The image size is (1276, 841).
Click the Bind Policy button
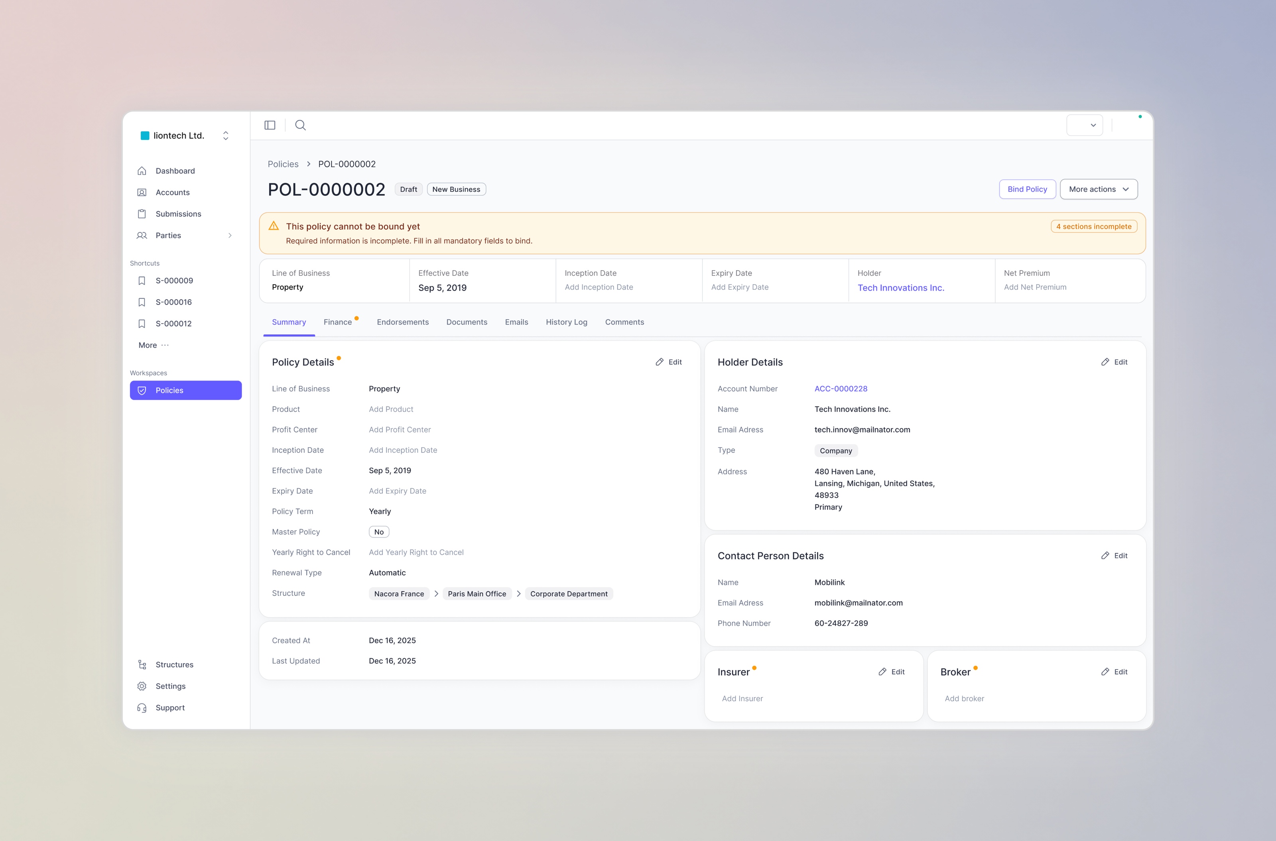tap(1027, 189)
